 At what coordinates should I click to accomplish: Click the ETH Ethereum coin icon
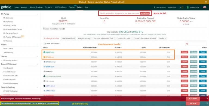(44, 62)
